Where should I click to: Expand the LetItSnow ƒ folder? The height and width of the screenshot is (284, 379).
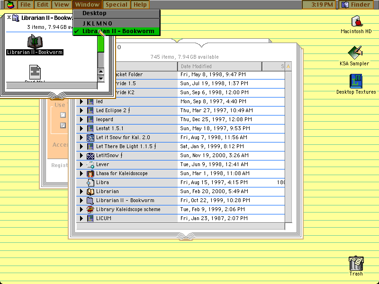81,156
